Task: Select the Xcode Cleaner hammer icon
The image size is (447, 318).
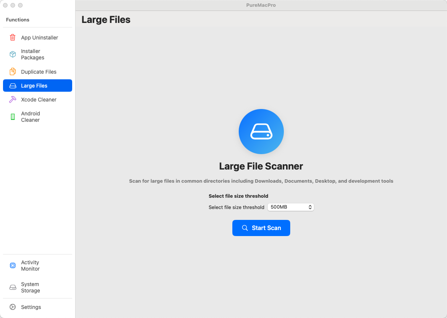Action: point(12,99)
